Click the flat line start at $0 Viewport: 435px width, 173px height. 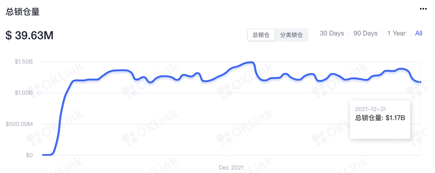click(x=46, y=155)
